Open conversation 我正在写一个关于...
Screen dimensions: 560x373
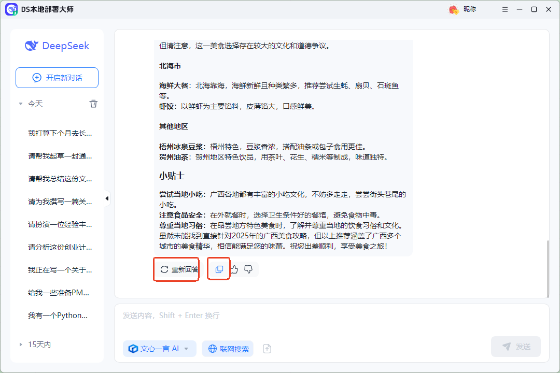tap(60, 270)
